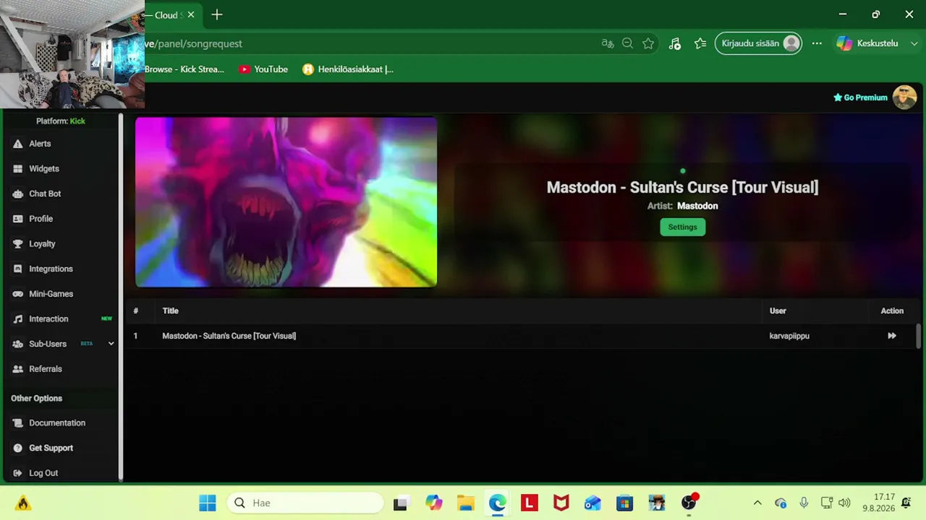Click the Microsoft Edge taskbar icon
The image size is (926, 520).
point(497,503)
